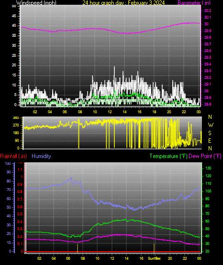The width and height of the screenshot is (223, 265).
Task: Click the 100 humidity scale value
Action: [x=8, y=164]
